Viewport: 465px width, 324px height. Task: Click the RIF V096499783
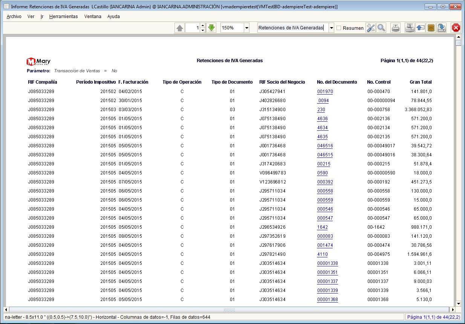[272, 173]
